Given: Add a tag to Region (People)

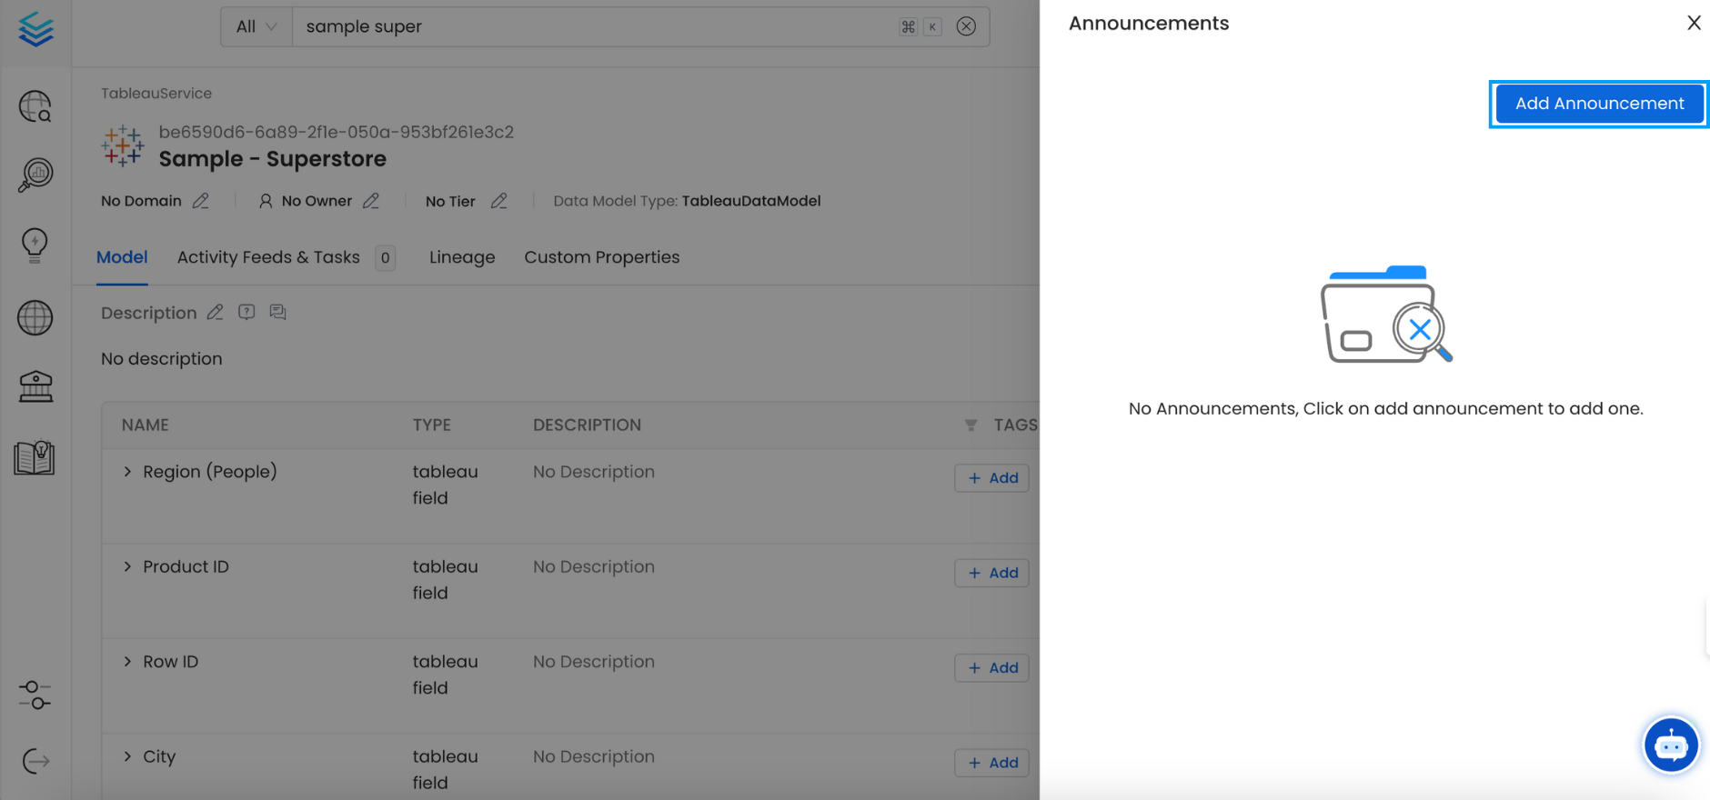Looking at the screenshot, I should pos(991,478).
